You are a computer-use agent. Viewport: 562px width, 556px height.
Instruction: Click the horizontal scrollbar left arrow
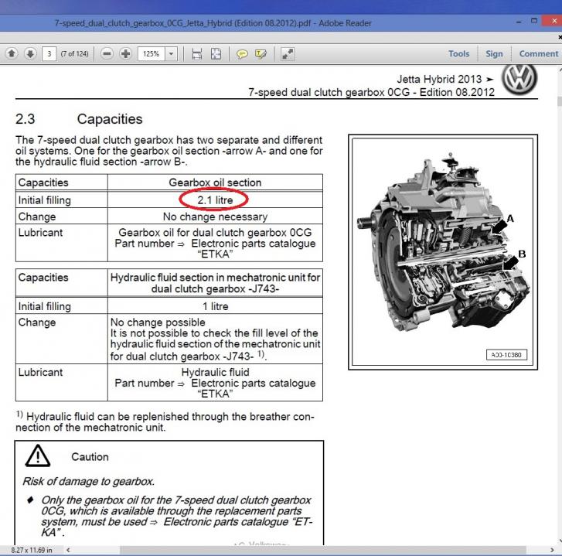pyautogui.click(x=68, y=550)
